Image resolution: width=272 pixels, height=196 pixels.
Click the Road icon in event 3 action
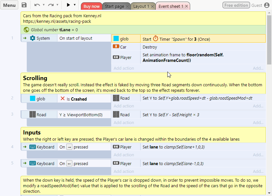pos(116,115)
